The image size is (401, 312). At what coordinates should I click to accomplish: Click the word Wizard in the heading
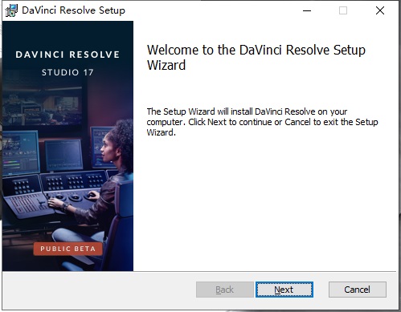(166, 65)
